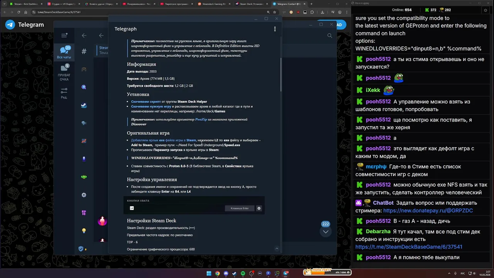Click username 'Debarzha' in stream chat
This screenshot has width=494, height=278.
[x=378, y=231]
